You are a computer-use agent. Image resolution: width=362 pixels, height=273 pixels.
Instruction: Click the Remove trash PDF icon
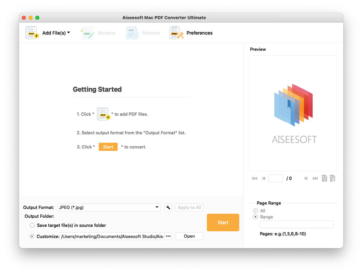pos(132,33)
